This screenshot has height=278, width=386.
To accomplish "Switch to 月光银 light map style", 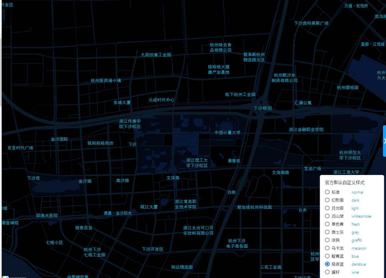I will point(327,208).
